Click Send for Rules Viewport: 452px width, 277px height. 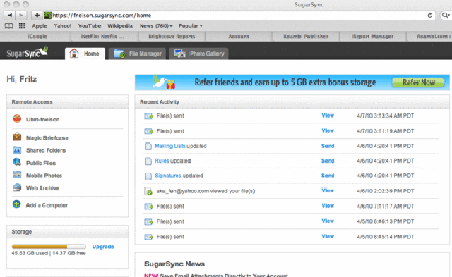pyautogui.click(x=328, y=161)
